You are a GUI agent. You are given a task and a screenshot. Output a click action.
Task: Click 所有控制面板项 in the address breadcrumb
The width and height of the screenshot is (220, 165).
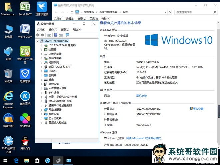pos(108,12)
